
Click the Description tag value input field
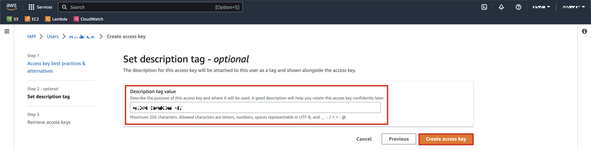click(x=255, y=107)
